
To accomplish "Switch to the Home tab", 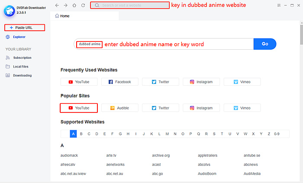I will point(84,16).
